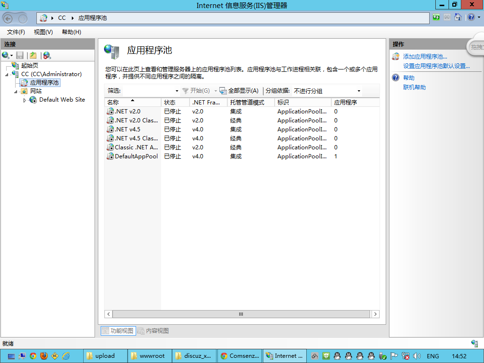Sort by the 名称 column header
The width and height of the screenshot is (484, 363).
[x=133, y=102]
